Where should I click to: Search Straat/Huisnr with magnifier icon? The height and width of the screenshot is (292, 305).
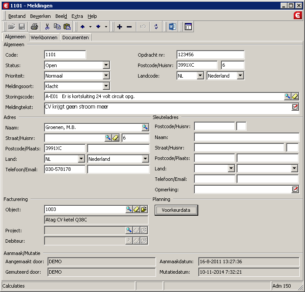tap(108, 138)
